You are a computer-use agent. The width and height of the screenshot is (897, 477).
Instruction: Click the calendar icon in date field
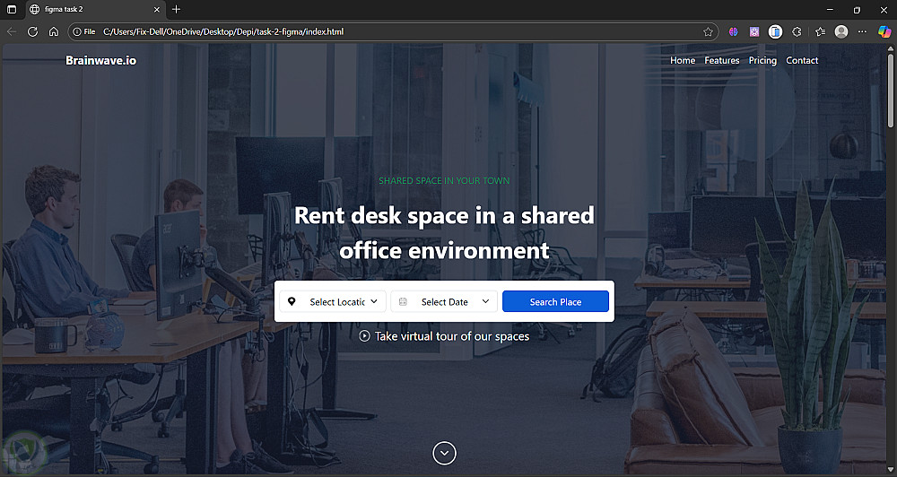(x=403, y=301)
